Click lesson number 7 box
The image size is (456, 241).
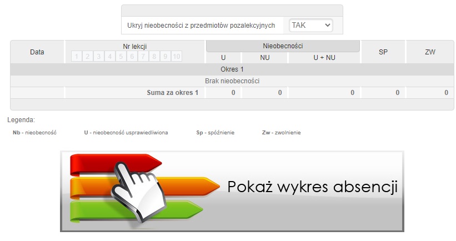143,57
